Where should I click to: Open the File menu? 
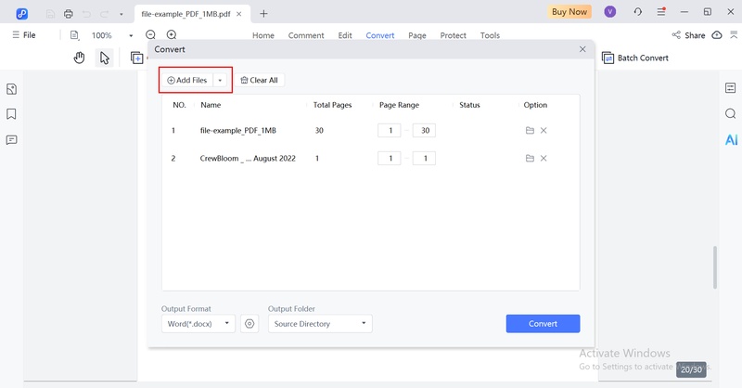pyautogui.click(x=24, y=35)
